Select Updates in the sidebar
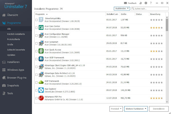The height and width of the screenshot is (114, 171). 11,55
